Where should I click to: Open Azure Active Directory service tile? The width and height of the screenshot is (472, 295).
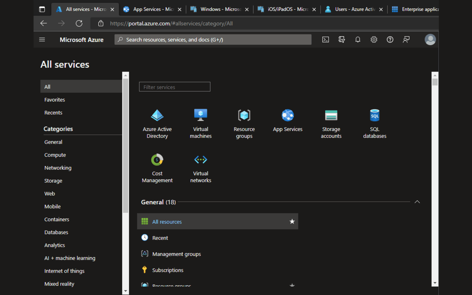157,124
